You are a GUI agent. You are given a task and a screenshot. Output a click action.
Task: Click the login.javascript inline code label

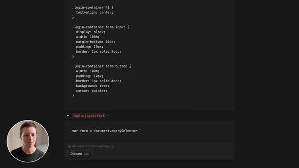tap(89, 116)
